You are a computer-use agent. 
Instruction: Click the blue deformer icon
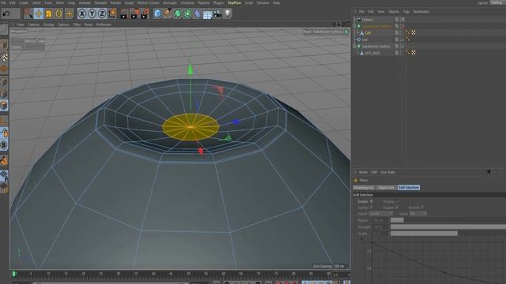pyautogui.click(x=198, y=14)
